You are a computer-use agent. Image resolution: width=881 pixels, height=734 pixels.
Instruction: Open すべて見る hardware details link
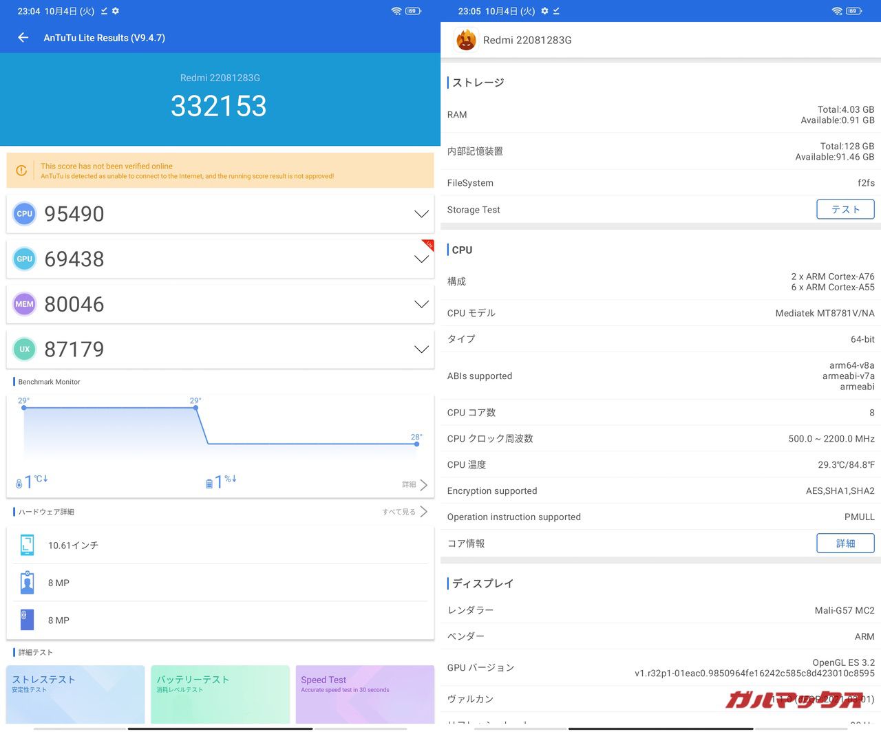click(x=405, y=512)
